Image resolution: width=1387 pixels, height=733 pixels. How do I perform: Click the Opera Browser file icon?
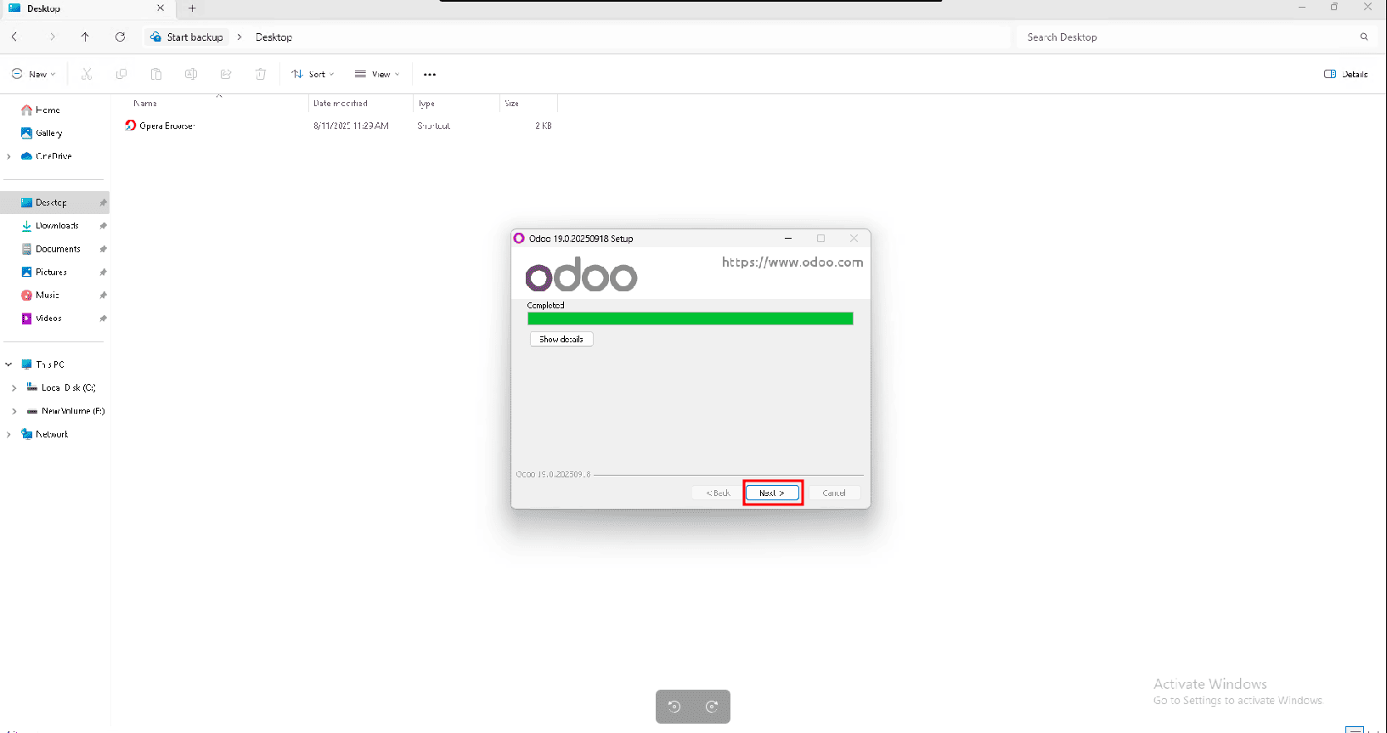131,126
